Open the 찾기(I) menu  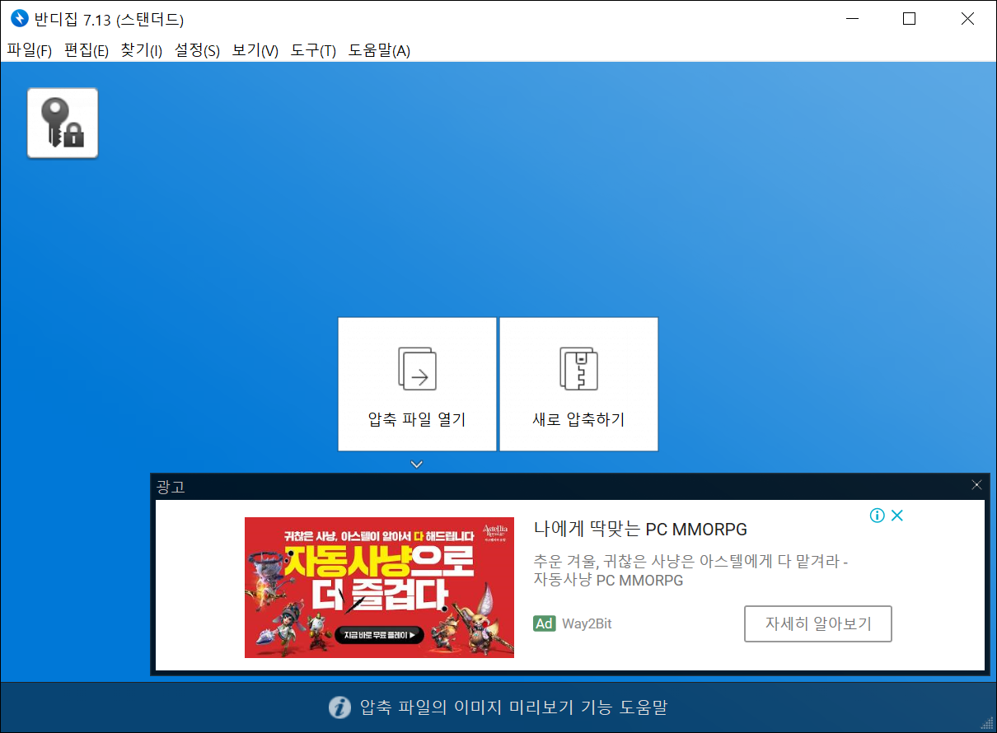[142, 50]
